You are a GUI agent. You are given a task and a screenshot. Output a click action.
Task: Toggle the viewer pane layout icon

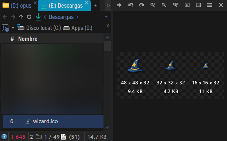210,5
